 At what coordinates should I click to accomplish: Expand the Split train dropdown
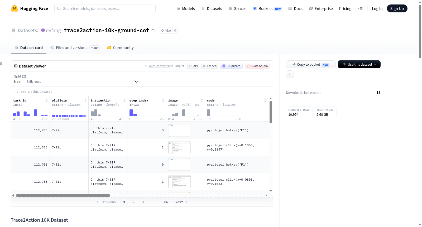pyautogui.click(x=76, y=79)
